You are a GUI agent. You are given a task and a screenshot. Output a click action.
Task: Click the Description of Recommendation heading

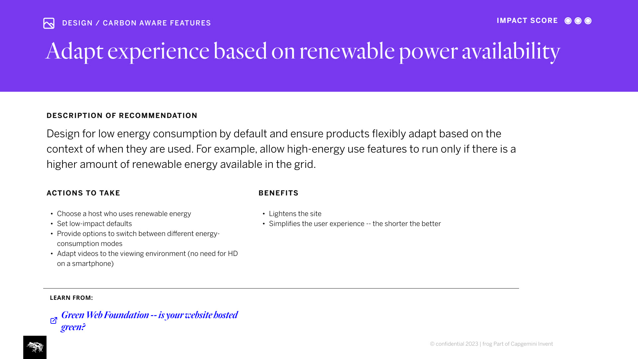pyautogui.click(x=122, y=116)
